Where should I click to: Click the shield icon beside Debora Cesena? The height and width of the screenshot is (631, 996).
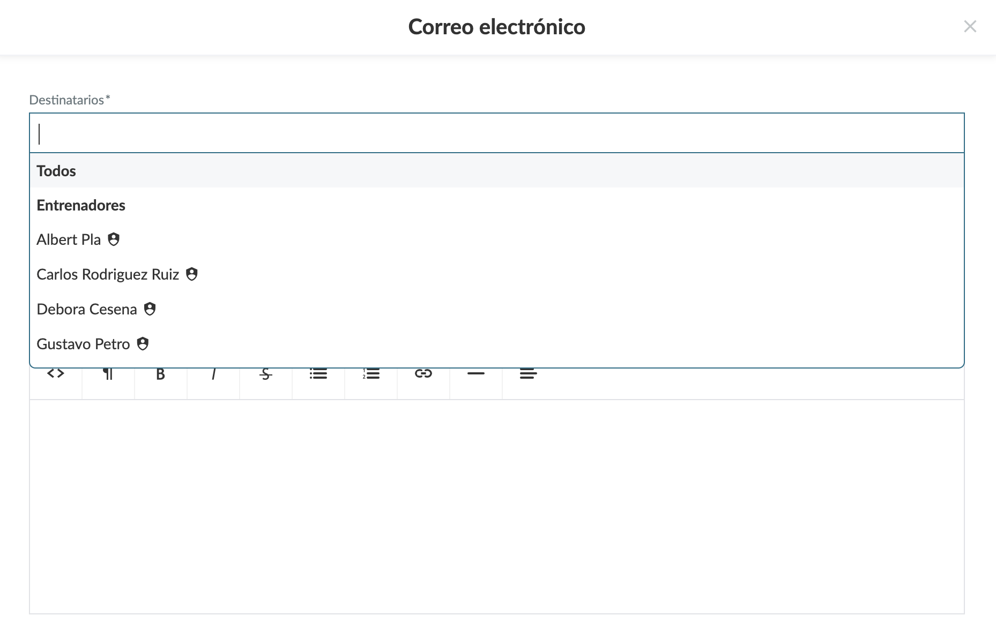coord(150,309)
